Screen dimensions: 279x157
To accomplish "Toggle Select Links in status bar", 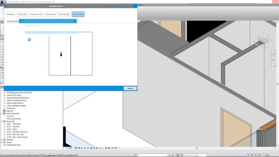I will [x=248, y=155].
